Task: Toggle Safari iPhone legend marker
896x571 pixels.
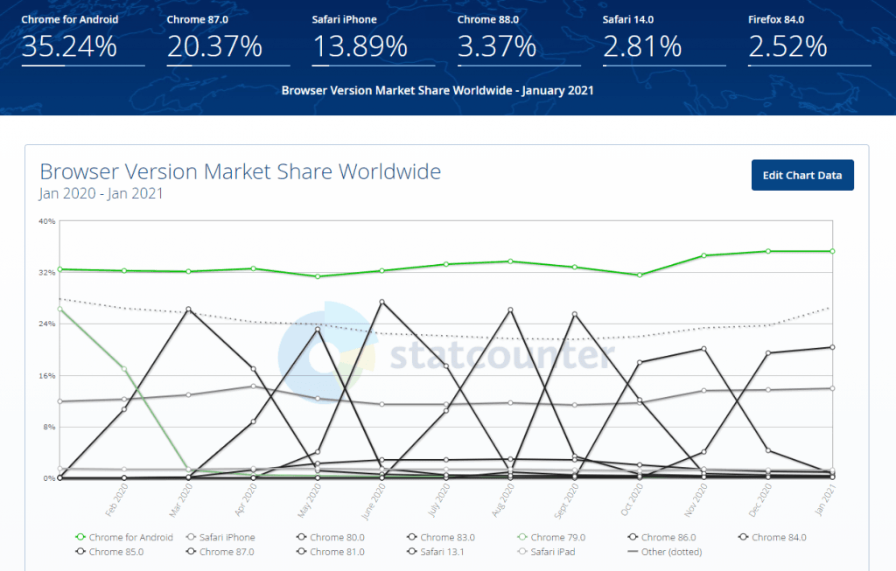Action: coord(192,537)
